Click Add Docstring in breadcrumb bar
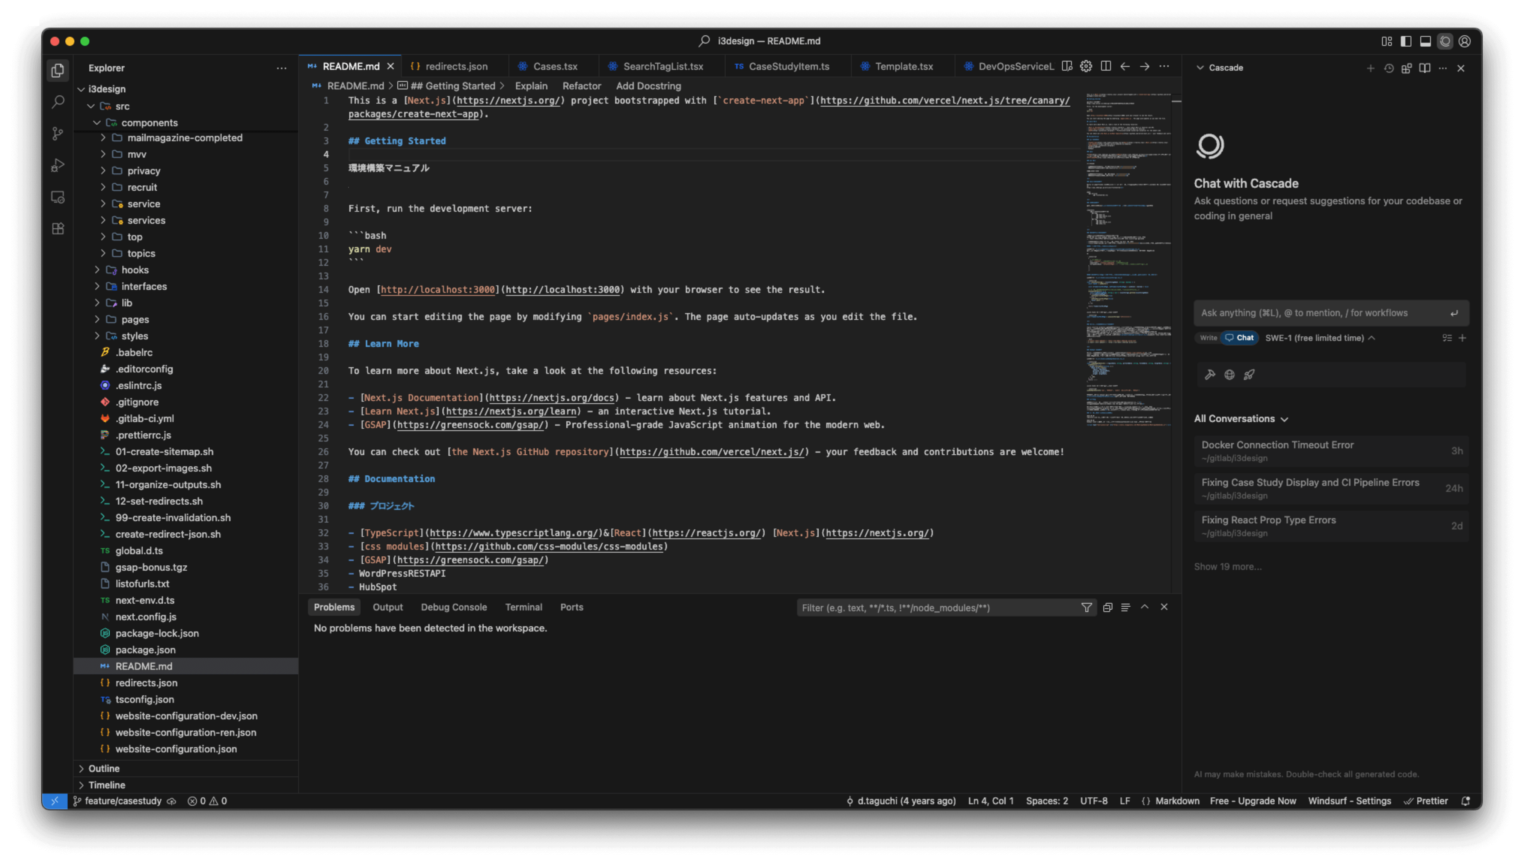Screen dimensions: 1524x865 [648, 86]
